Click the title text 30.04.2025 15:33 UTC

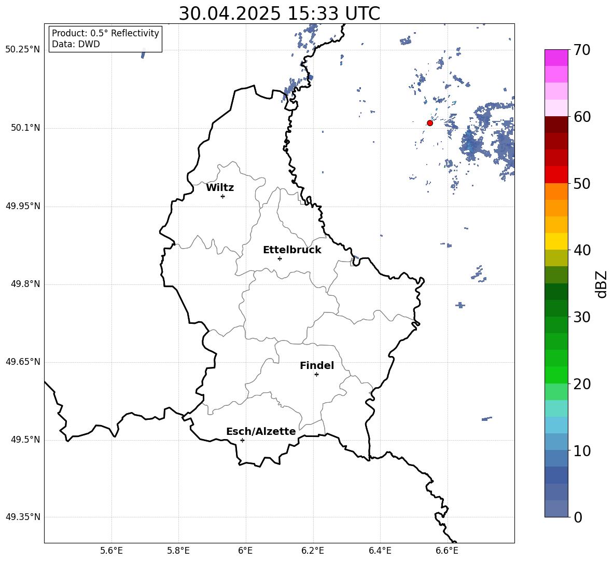279,13
